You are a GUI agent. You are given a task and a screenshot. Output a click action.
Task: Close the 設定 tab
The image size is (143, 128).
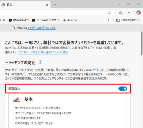click(47, 5)
